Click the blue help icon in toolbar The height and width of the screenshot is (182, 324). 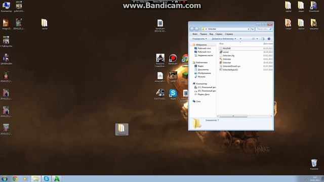click(x=269, y=39)
